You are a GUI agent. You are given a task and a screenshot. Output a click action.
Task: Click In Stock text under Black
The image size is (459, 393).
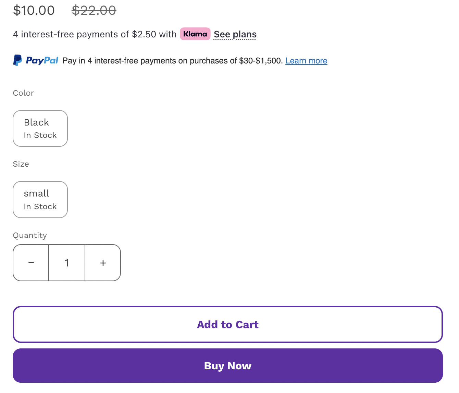[x=40, y=135]
